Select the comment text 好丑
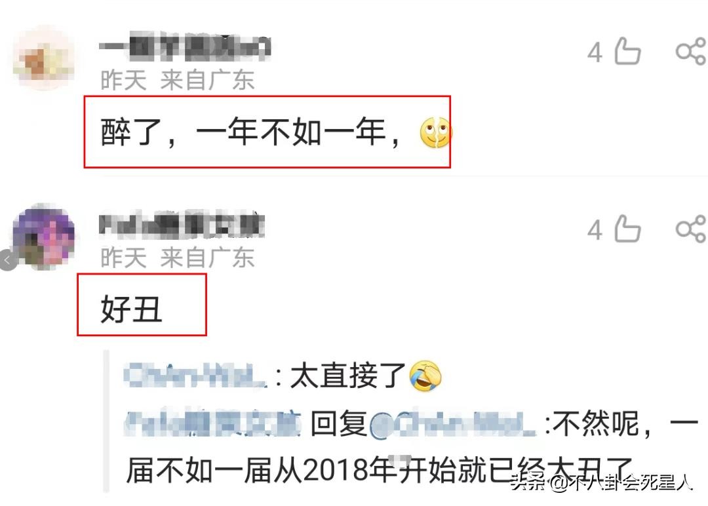 click(x=131, y=309)
